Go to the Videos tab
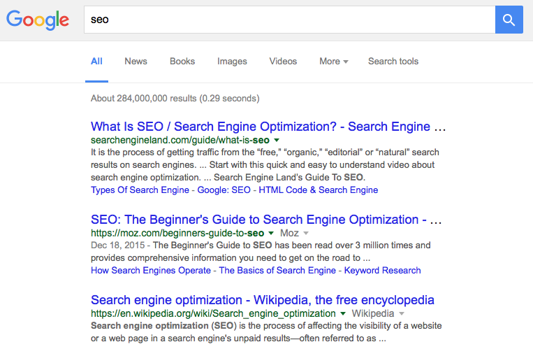Image resolution: width=533 pixels, height=349 pixels. coord(283,62)
